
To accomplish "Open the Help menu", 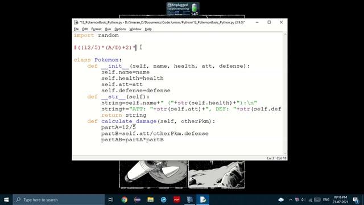I will tap(148, 29).
